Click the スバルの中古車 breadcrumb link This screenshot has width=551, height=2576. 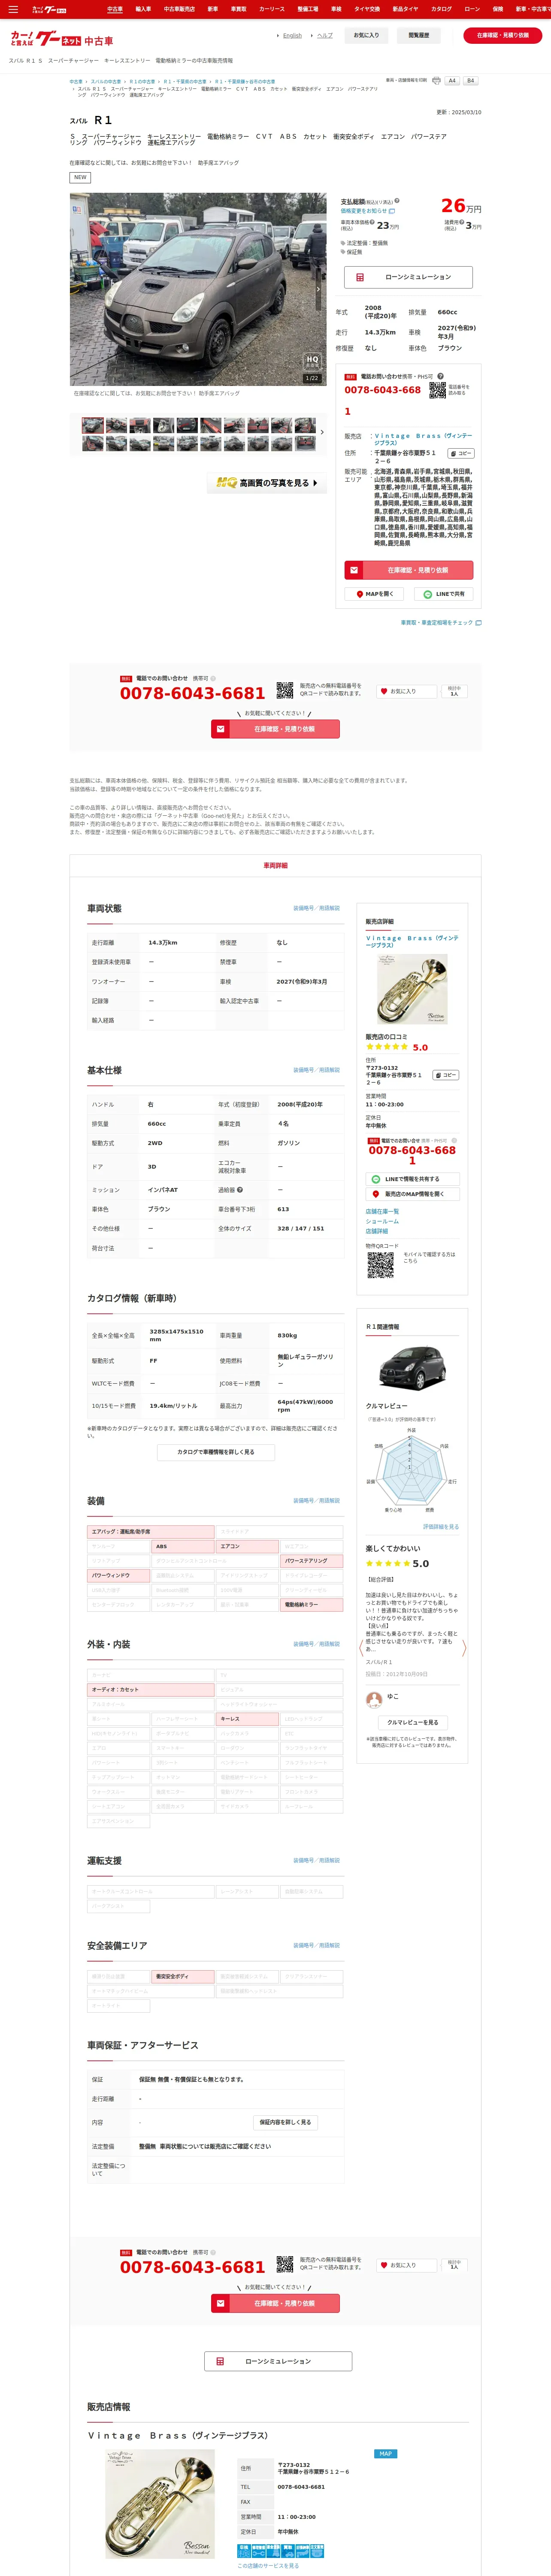106,82
